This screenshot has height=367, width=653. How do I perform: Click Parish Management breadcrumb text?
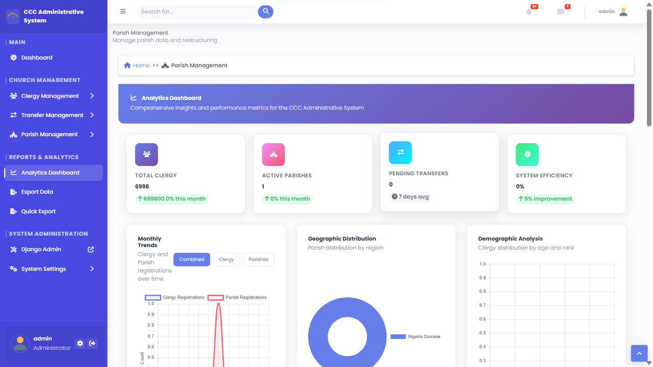click(199, 65)
